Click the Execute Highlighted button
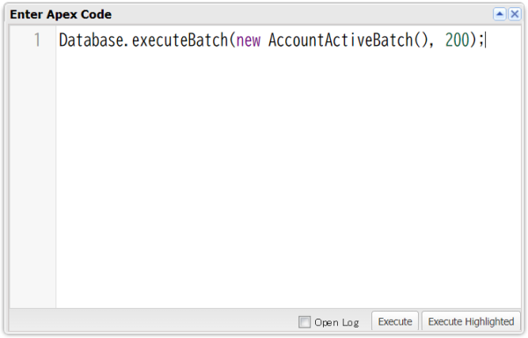528x338 pixels. tap(471, 321)
